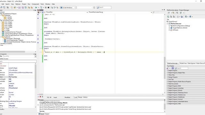
Task: Click the Open Project folder icon in toolbar
Action: click(x=15, y=8)
